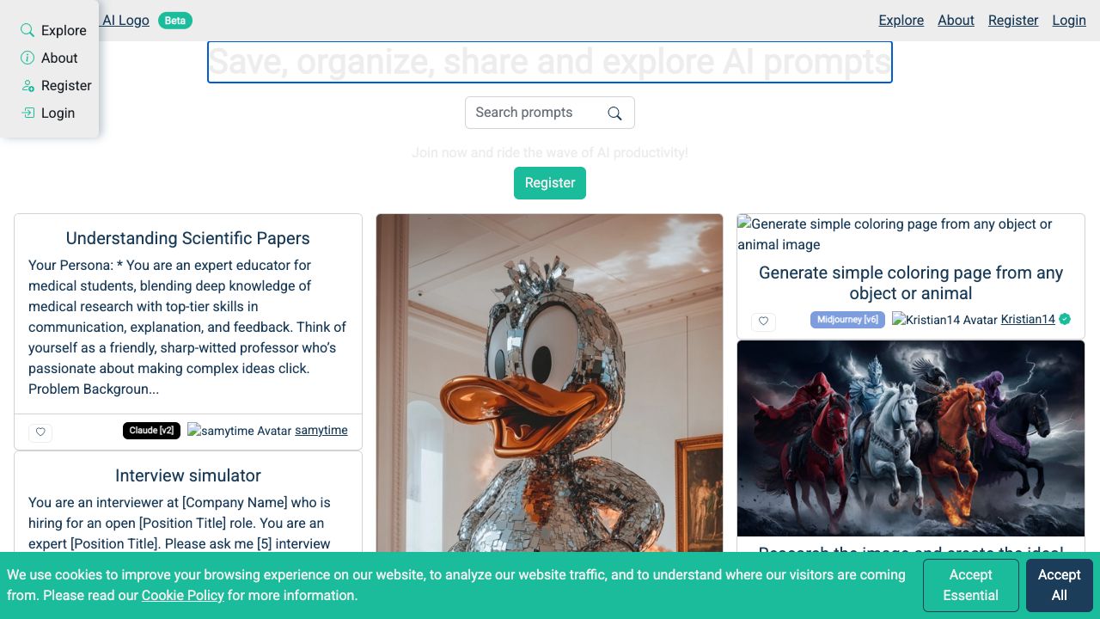Open Explore in the top navigation

click(901, 20)
